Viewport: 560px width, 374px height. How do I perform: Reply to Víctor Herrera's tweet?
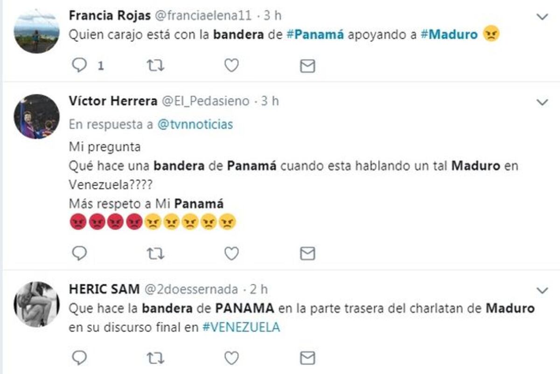pos(79,252)
